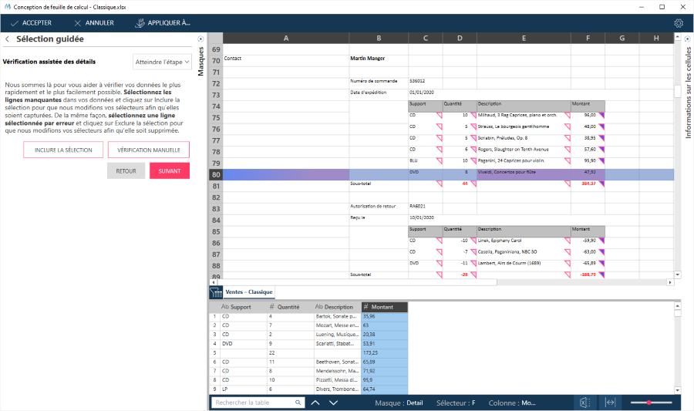
Task: Open the Appliquer à... option
Action: pos(163,23)
